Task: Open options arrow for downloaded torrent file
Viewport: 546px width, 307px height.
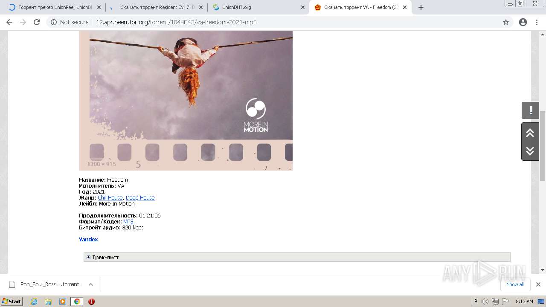Action: [x=91, y=284]
